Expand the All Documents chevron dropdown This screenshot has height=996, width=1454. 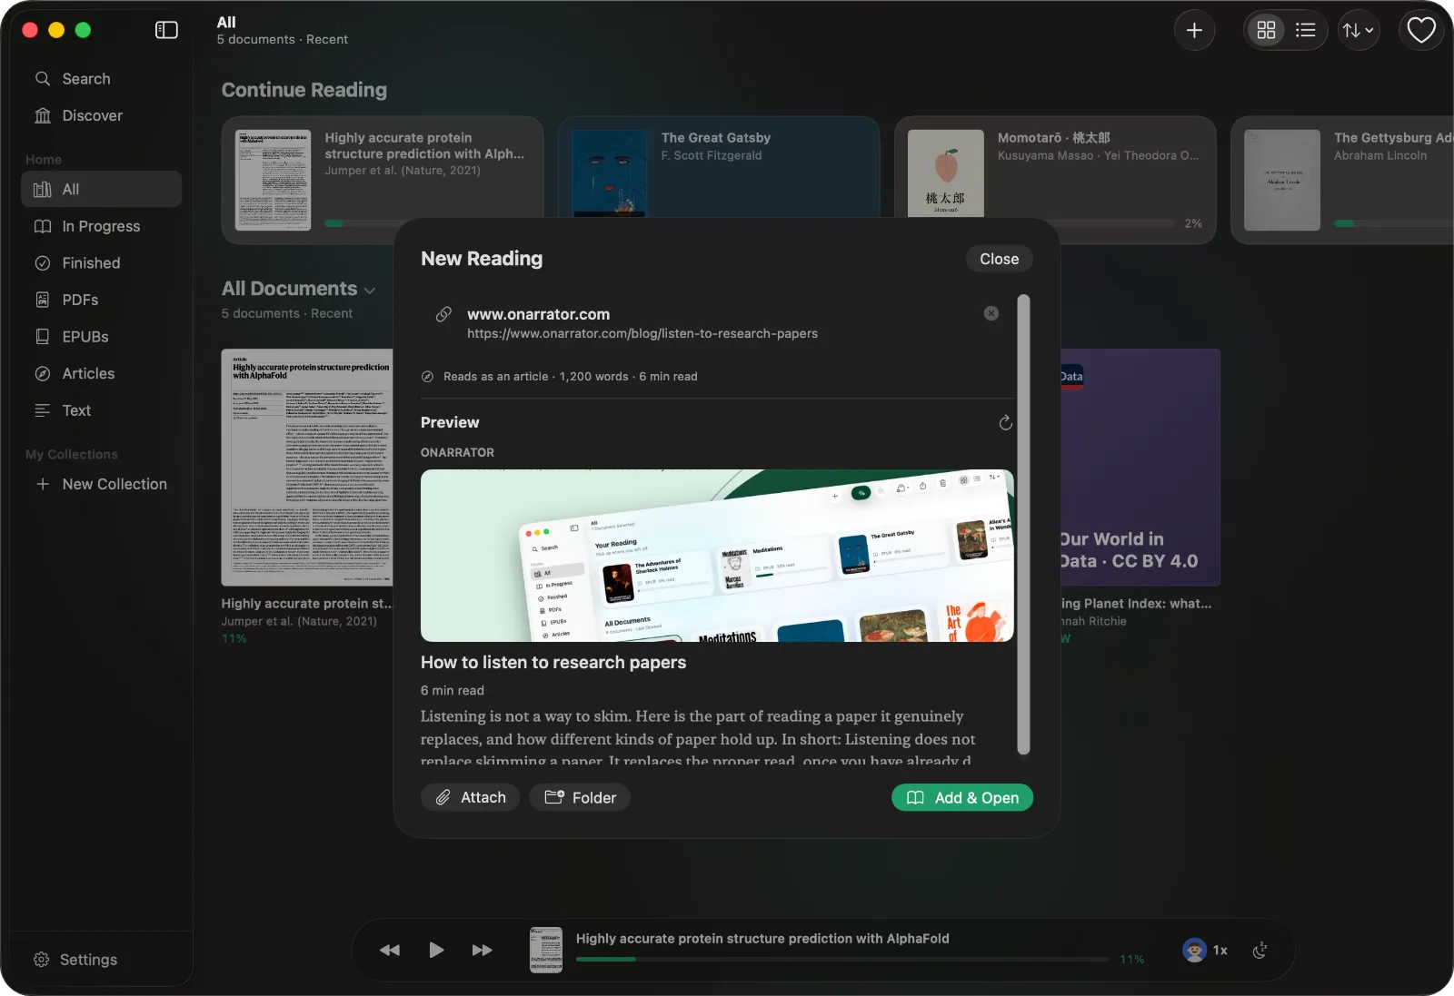(x=370, y=291)
